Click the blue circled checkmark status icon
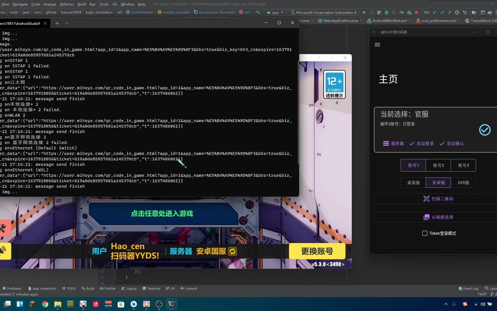497x311 pixels. coord(485,130)
